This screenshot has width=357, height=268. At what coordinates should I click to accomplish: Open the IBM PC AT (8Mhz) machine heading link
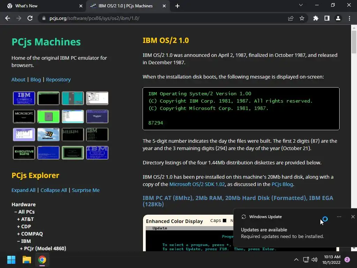pyautogui.click(x=238, y=201)
